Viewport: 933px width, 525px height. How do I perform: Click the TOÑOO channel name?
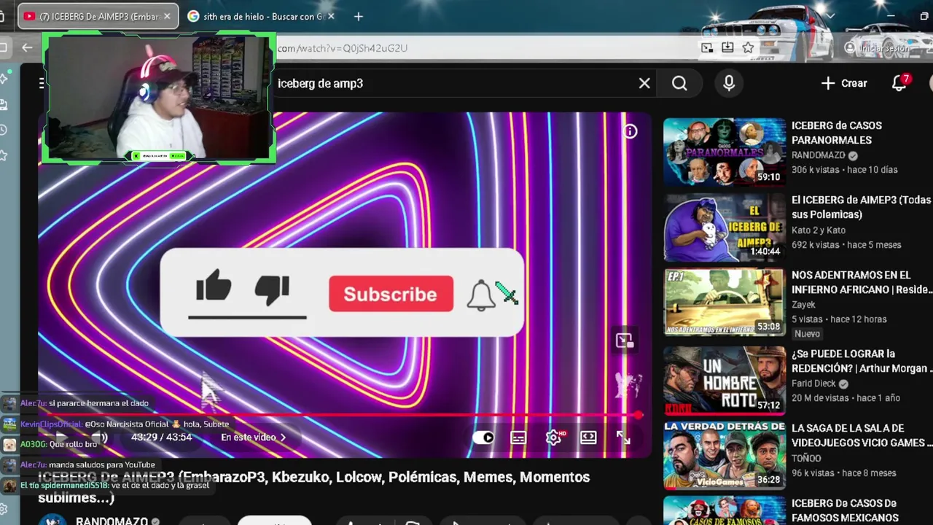click(806, 459)
